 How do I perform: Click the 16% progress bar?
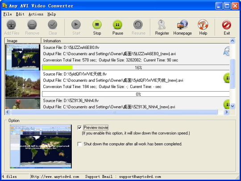pyautogui.click(x=136, y=68)
